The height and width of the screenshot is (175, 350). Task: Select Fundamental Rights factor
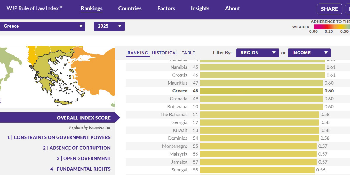(80, 169)
